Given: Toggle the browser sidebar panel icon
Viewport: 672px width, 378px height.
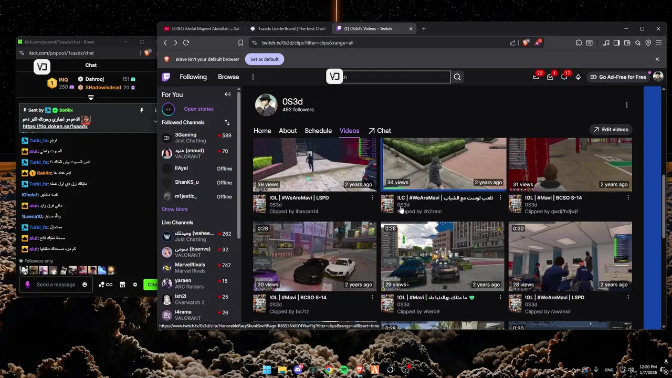Looking at the screenshot, I should [x=617, y=43].
